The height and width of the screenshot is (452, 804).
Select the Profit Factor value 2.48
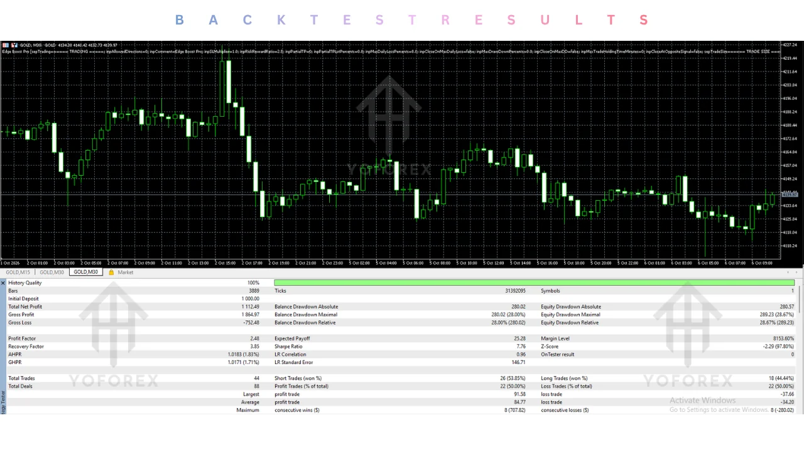click(255, 338)
